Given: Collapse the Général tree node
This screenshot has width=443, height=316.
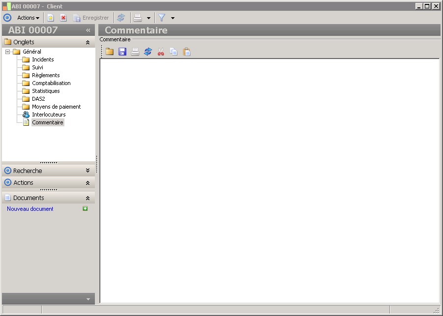Looking at the screenshot, I should [x=8, y=52].
